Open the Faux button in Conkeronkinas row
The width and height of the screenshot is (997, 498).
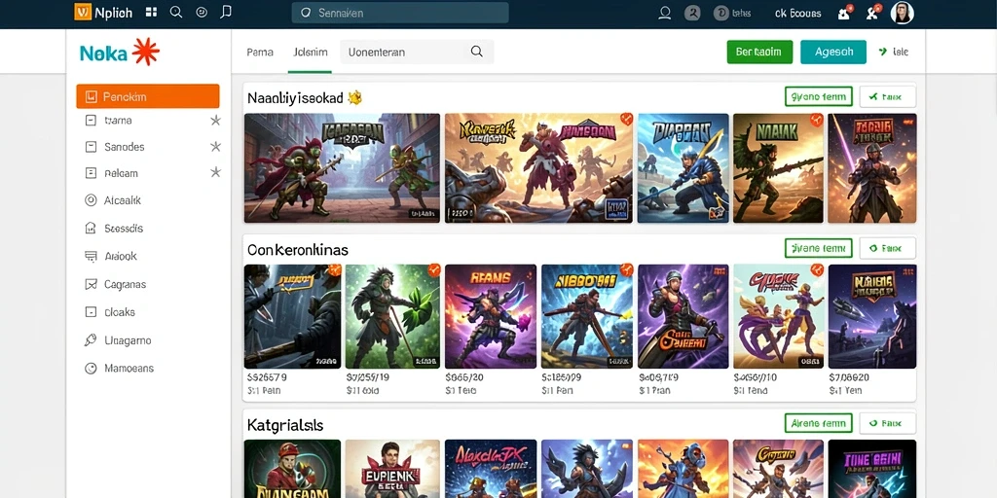888,248
